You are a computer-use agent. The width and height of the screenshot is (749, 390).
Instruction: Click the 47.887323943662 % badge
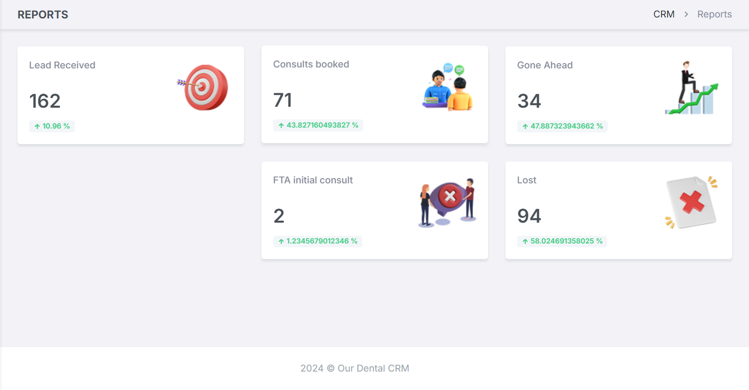click(x=562, y=126)
